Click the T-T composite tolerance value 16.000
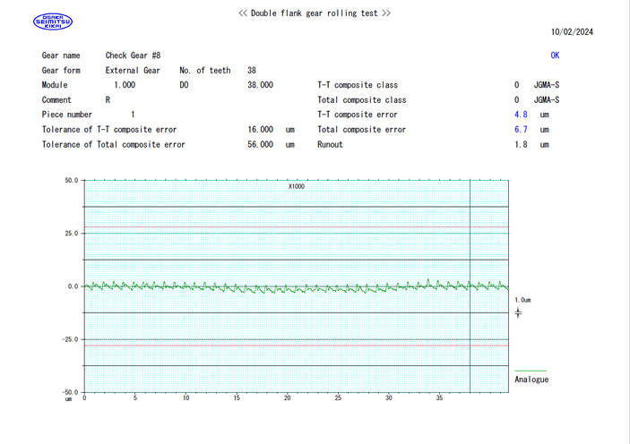 pos(260,130)
